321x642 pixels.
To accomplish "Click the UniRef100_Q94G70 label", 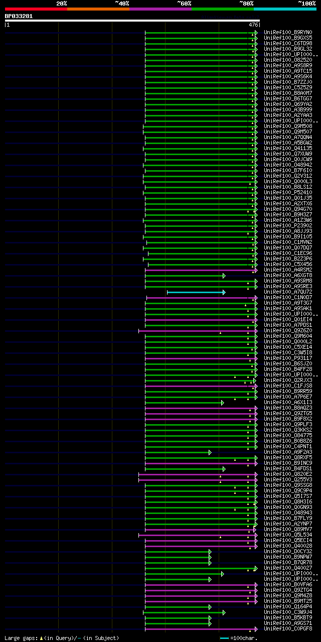I will pos(288,209).
